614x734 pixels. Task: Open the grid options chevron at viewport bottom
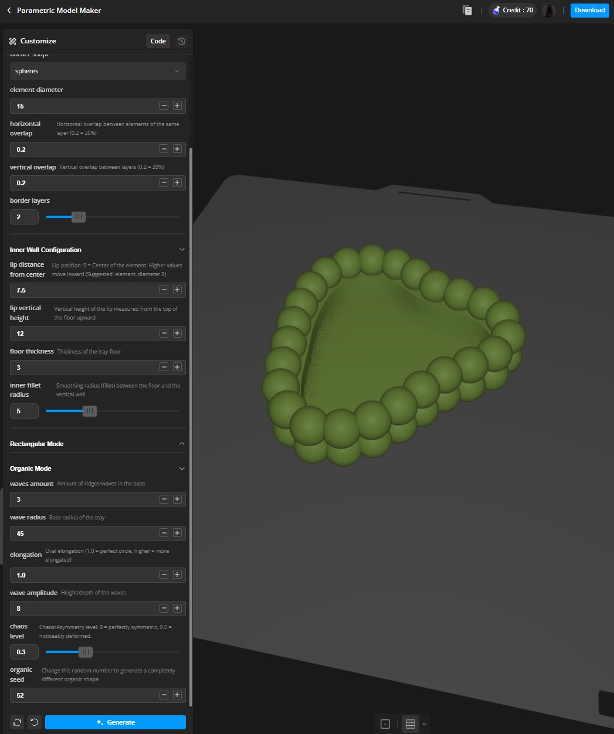point(424,725)
